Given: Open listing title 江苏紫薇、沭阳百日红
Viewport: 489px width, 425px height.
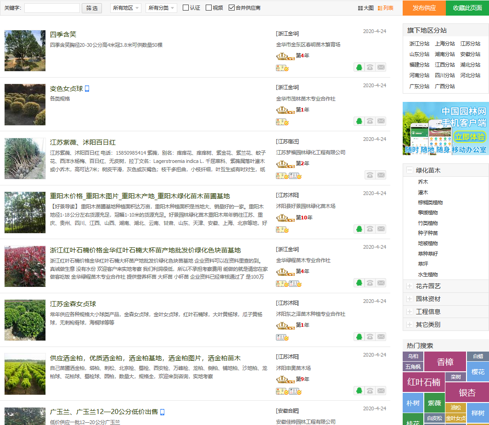Looking at the screenshot, I should 83,142.
